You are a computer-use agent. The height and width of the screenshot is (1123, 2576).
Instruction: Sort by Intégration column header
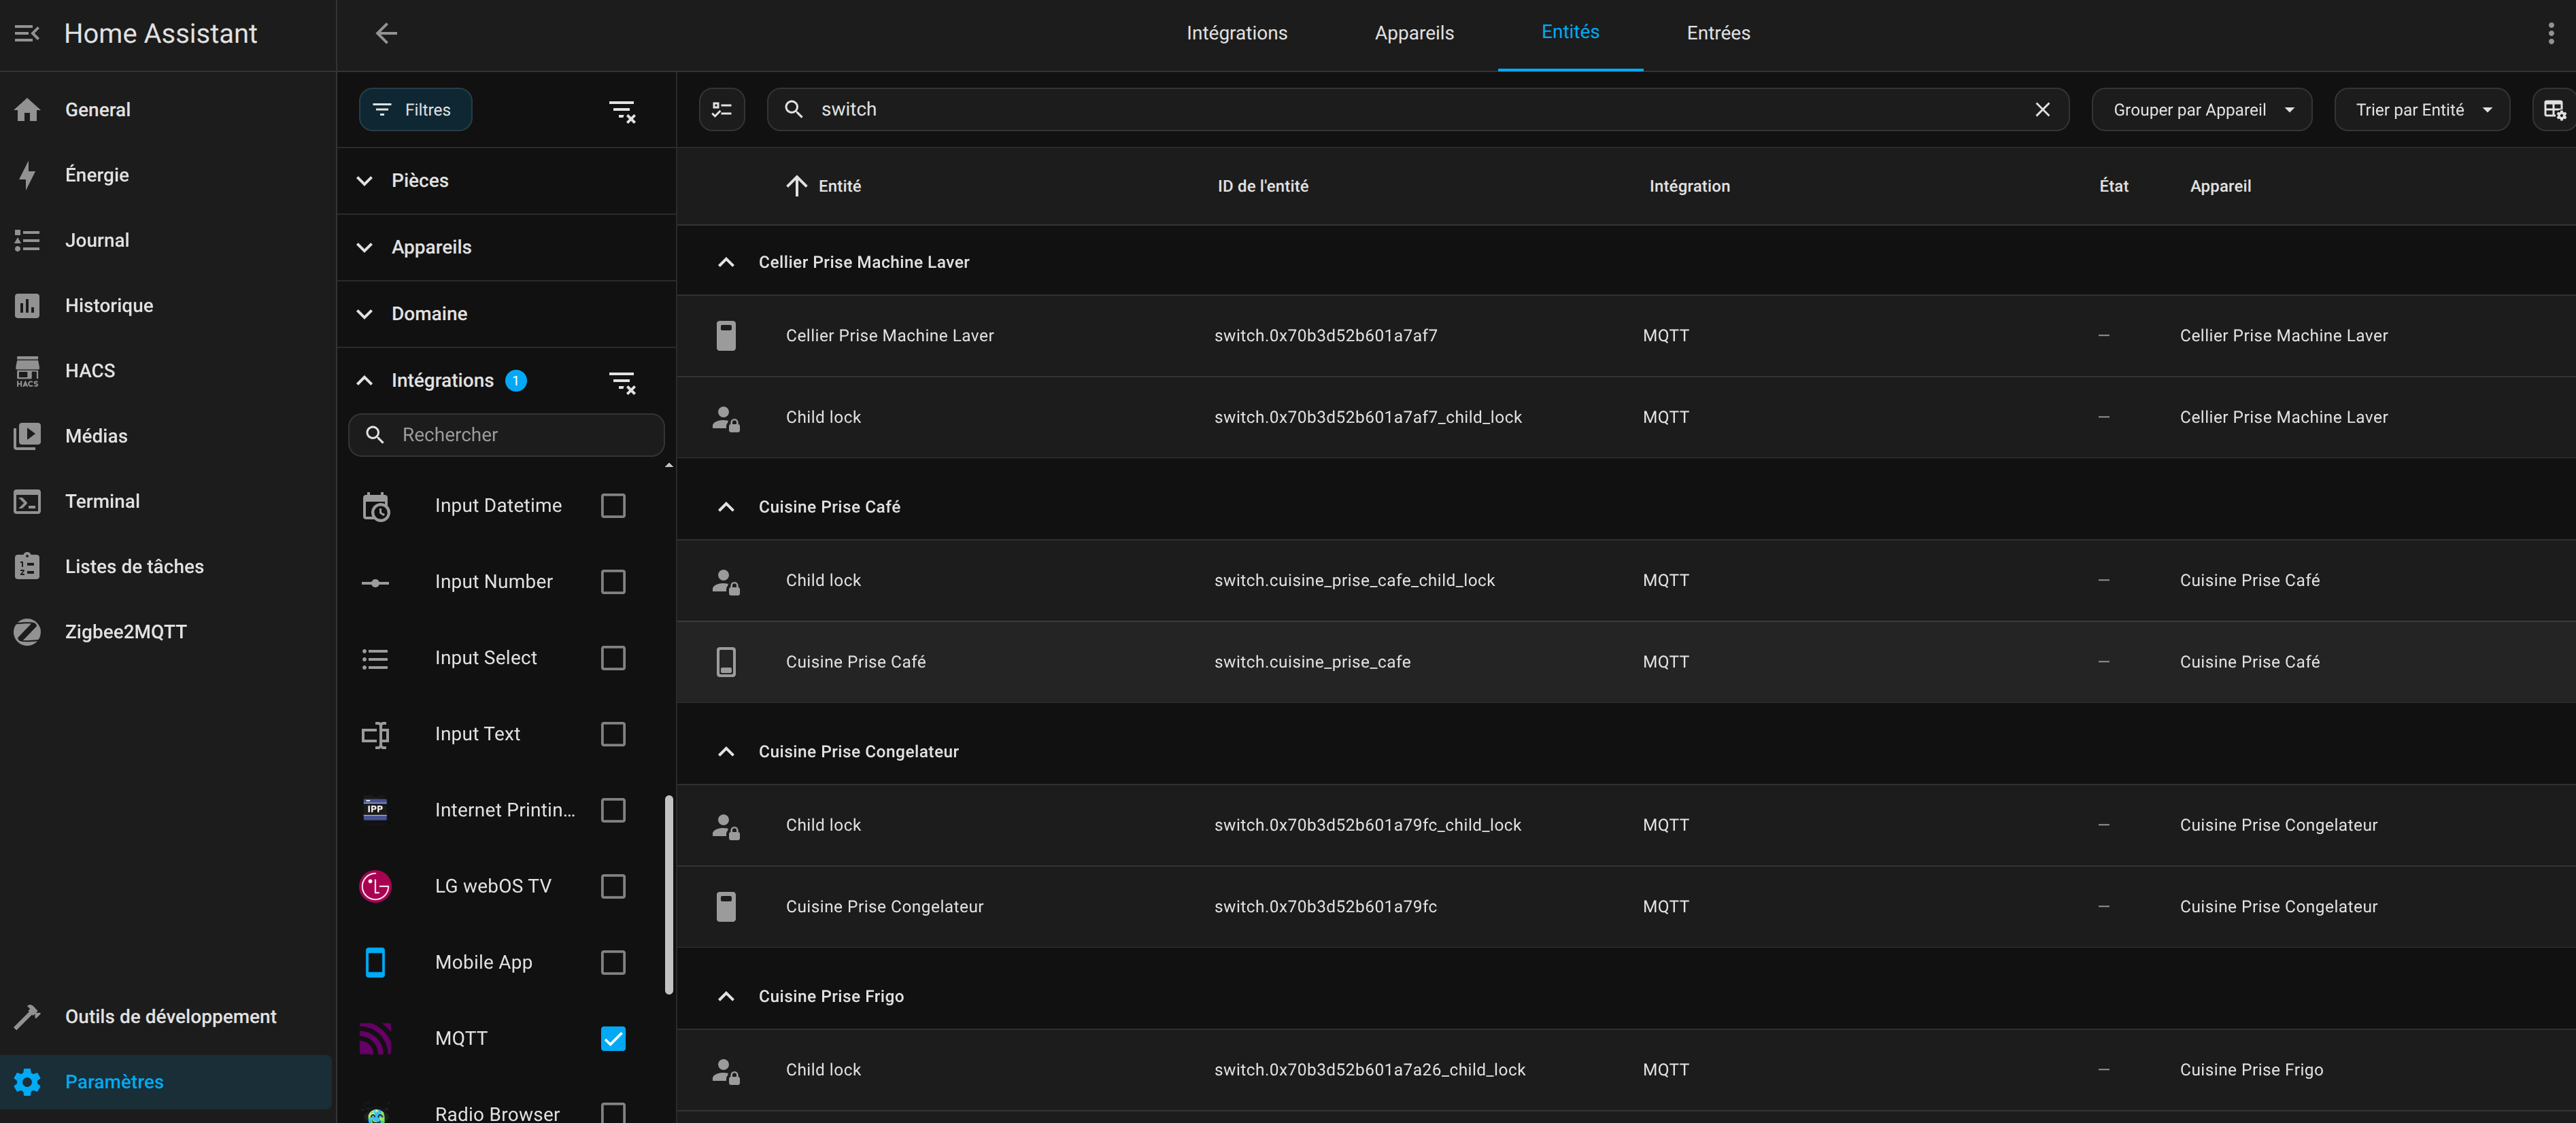point(1689,186)
